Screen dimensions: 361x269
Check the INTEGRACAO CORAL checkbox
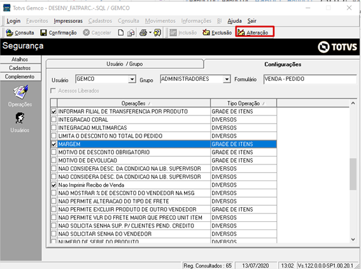click(x=53, y=120)
